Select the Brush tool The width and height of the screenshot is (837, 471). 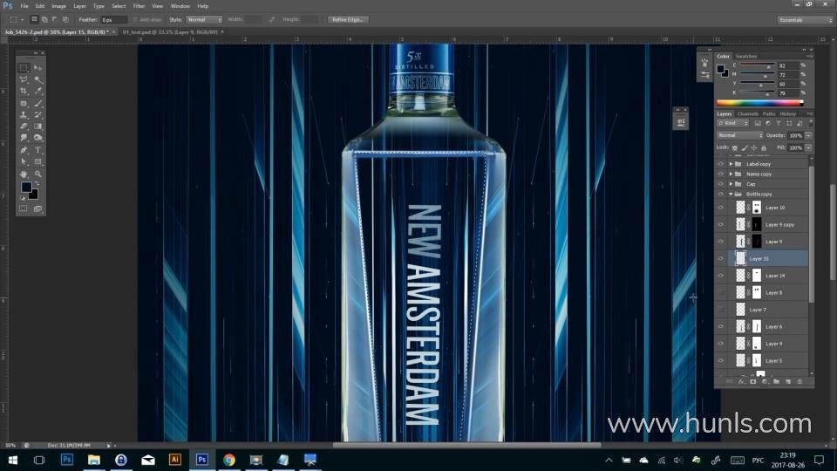click(37, 104)
